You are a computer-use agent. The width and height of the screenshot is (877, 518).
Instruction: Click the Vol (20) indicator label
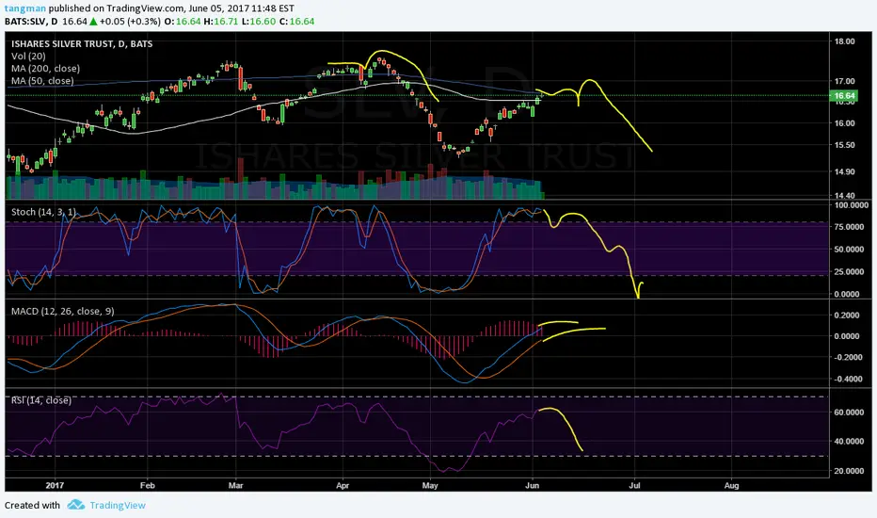coord(28,56)
